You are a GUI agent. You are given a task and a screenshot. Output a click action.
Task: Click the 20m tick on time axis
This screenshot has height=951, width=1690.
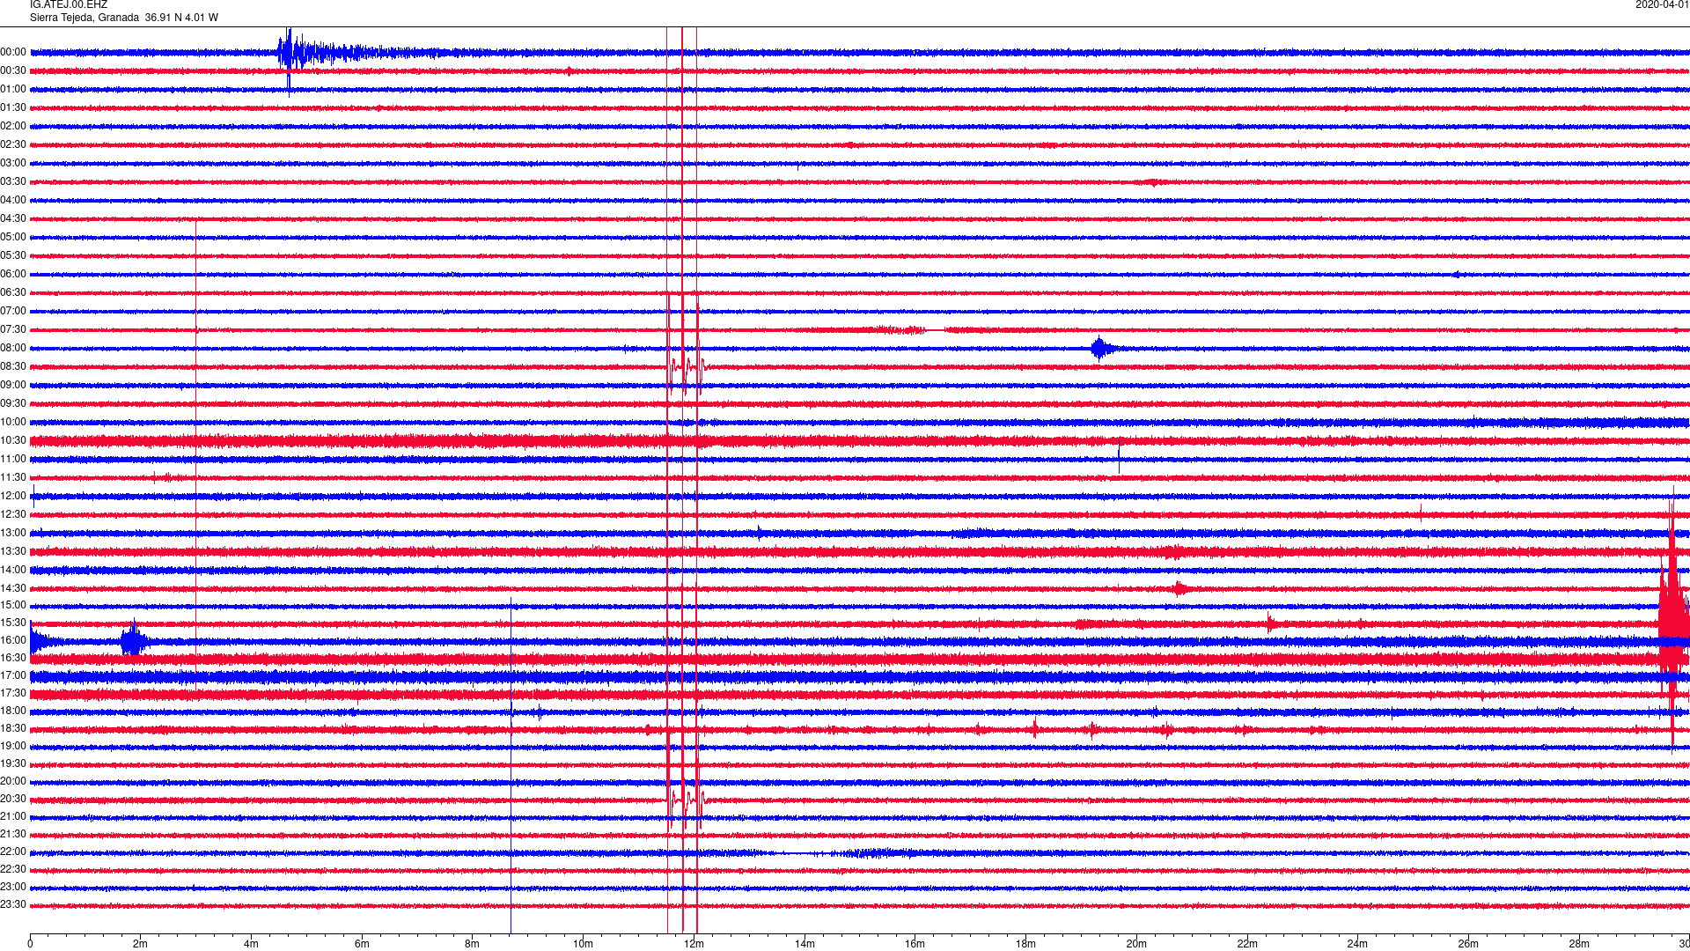[x=1136, y=944]
